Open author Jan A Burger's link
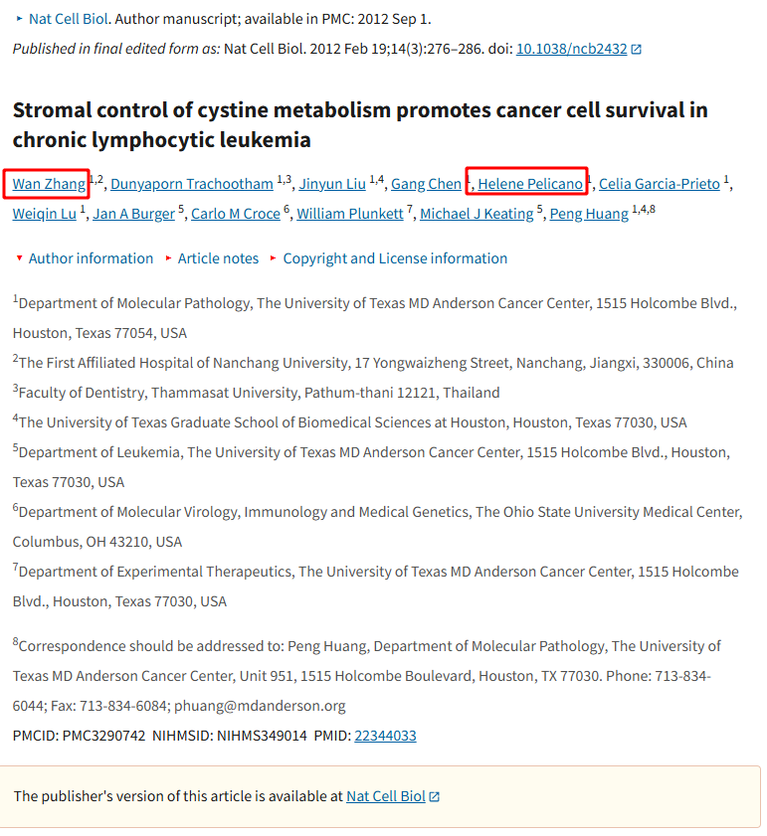The width and height of the screenshot is (767, 836). (x=133, y=214)
